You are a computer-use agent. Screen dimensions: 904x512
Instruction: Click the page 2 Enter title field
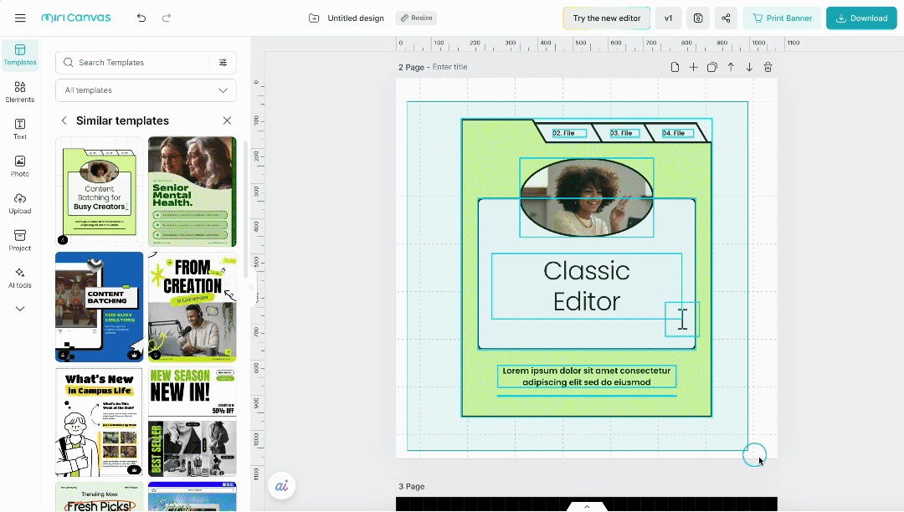tap(450, 67)
